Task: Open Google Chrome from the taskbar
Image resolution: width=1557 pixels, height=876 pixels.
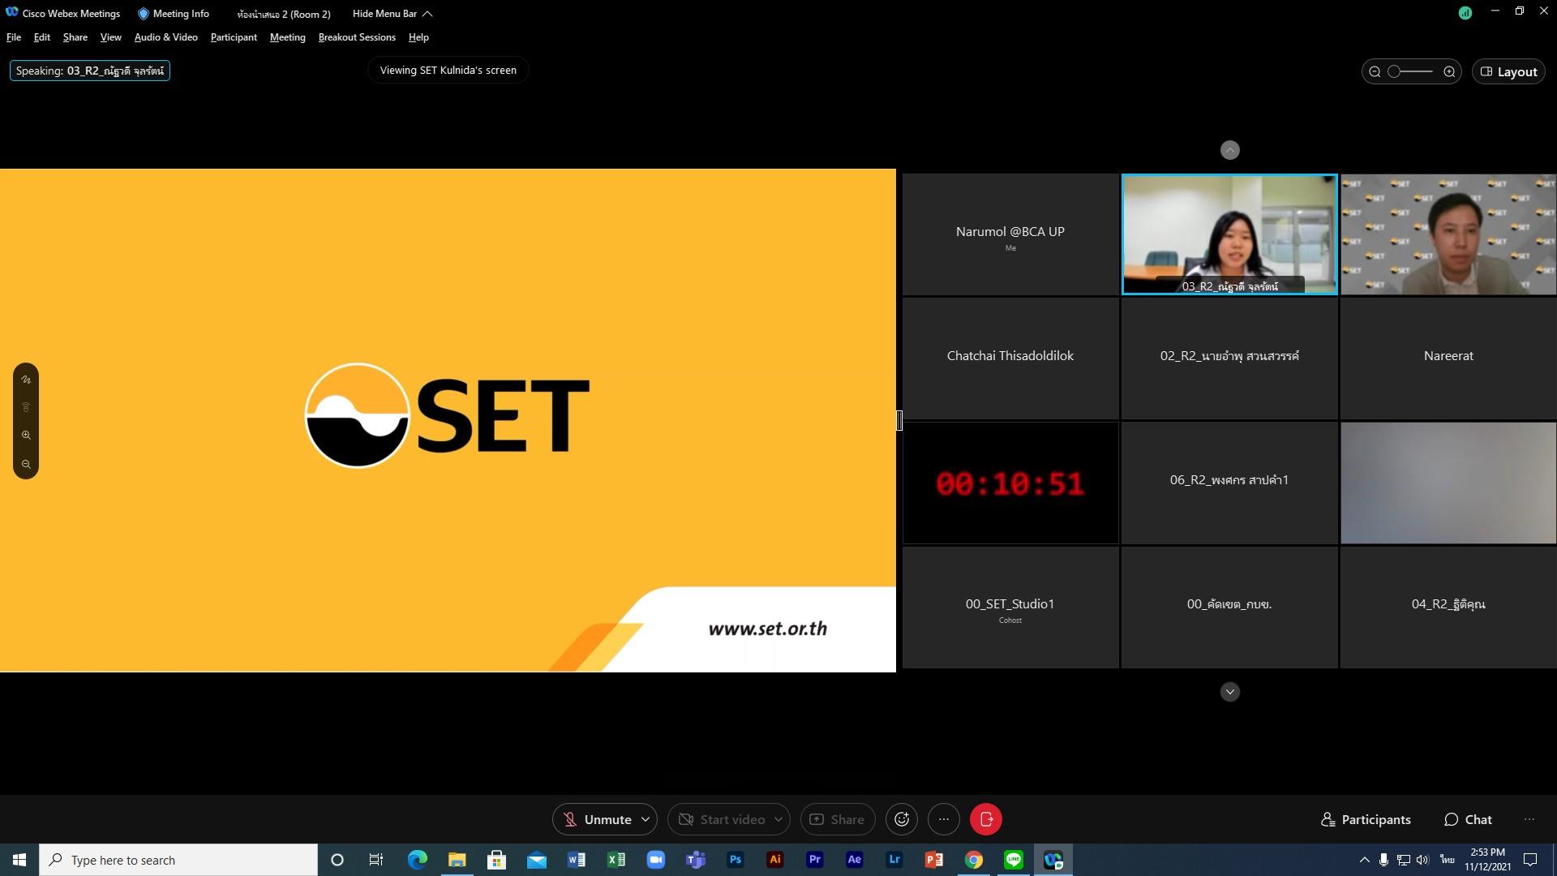Action: pyautogui.click(x=973, y=860)
